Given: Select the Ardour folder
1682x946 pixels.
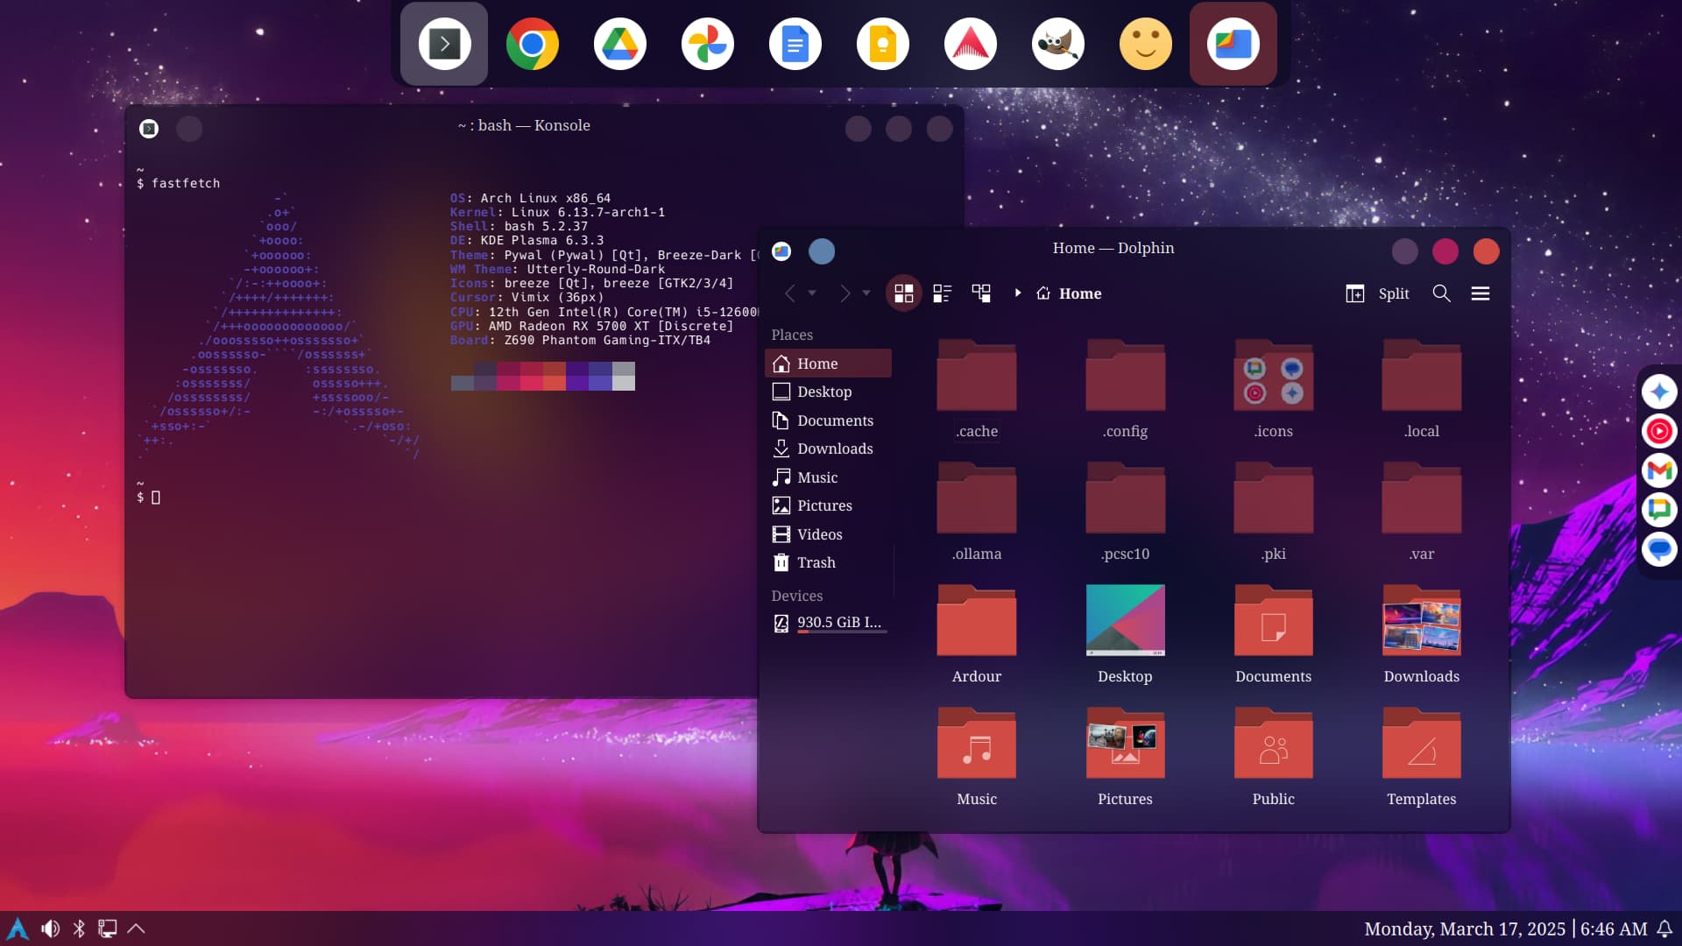Looking at the screenshot, I should 977,634.
